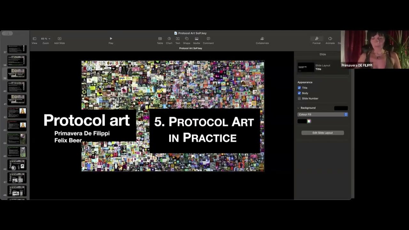Select slide 42 thumbnail
Screen dimensions: 409x230
coord(17,113)
